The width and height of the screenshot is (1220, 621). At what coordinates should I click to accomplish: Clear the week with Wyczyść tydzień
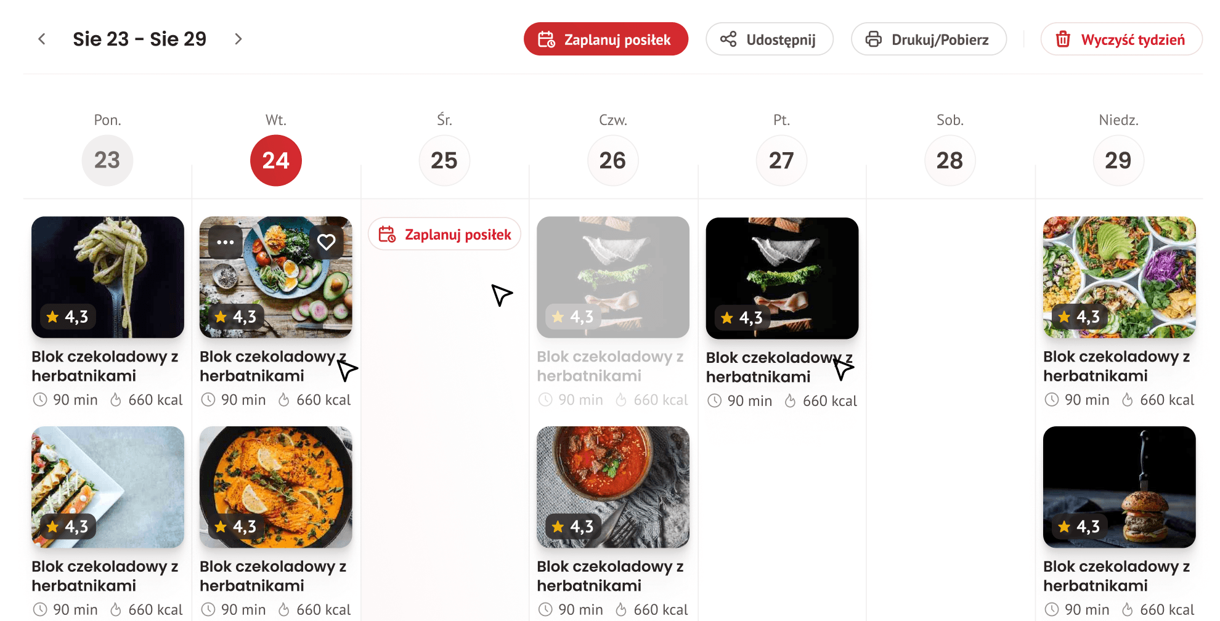tap(1121, 39)
